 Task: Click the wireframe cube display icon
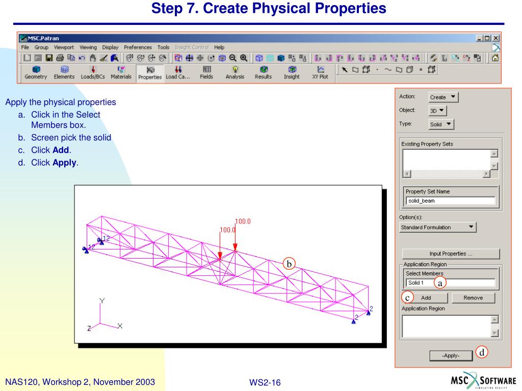click(x=259, y=58)
